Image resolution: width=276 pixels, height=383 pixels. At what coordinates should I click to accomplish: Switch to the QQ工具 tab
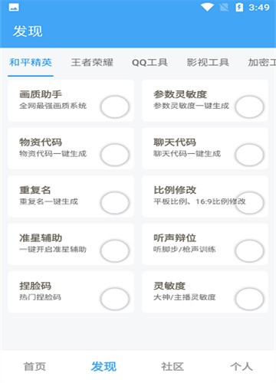(x=149, y=62)
